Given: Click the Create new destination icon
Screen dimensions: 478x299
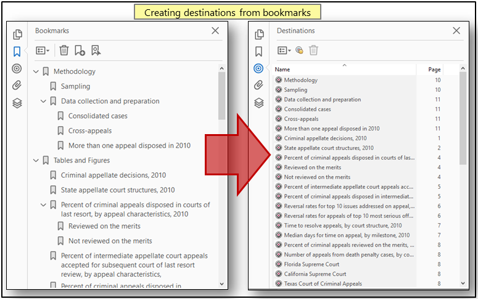Looking at the screenshot, I should (299, 50).
